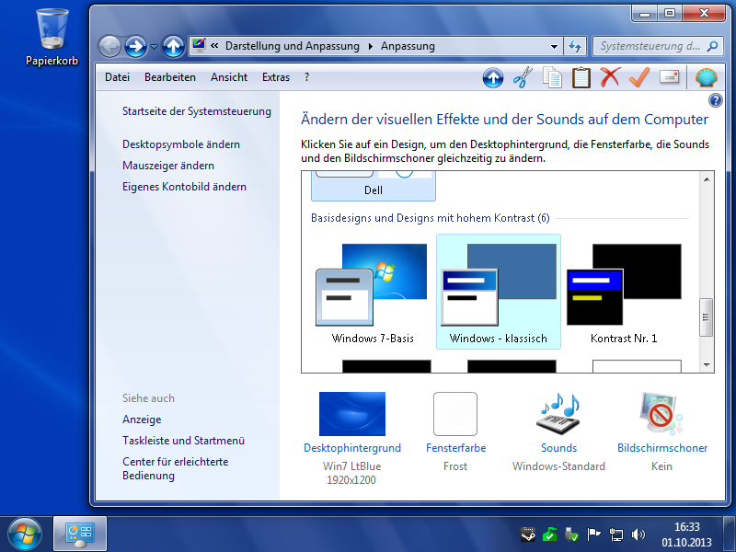This screenshot has height=552, width=736.
Task: Click the first system tray icon with white check
Action: point(528,535)
